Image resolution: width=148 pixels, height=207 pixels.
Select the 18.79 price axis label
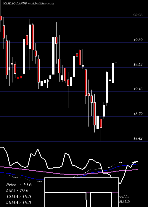[138, 114]
